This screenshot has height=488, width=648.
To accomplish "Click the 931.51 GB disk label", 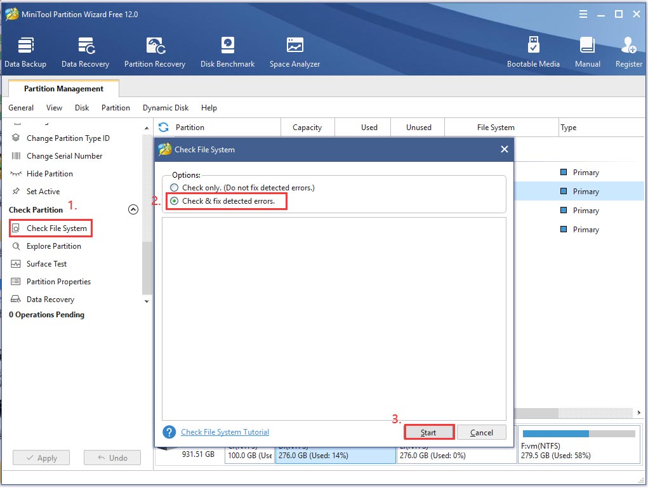I will (x=199, y=454).
